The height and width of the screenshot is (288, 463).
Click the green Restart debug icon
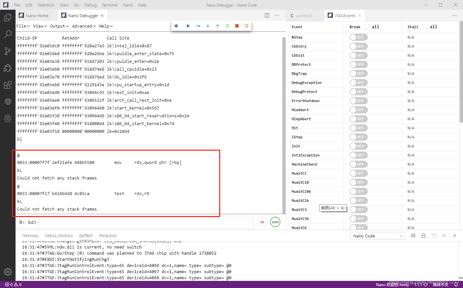pos(227,26)
